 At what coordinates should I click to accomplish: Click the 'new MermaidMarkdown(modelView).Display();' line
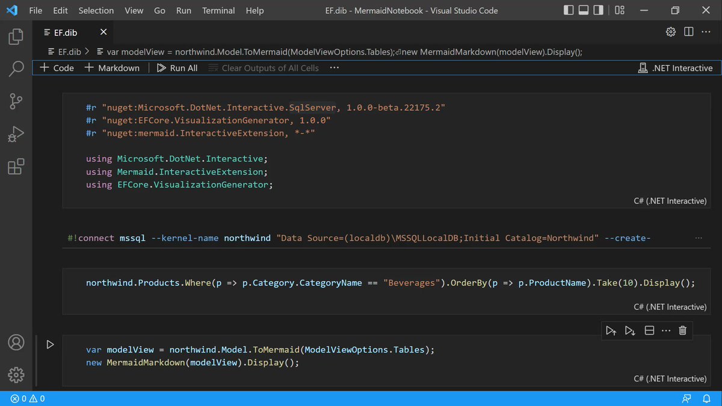tap(193, 363)
